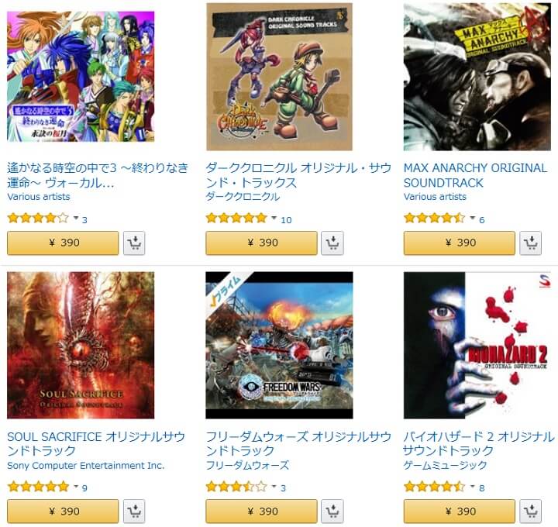This screenshot has width=558, height=527.
Task: Expand rating dropdown for SOUL SACRIFICE album
Action: [76, 486]
